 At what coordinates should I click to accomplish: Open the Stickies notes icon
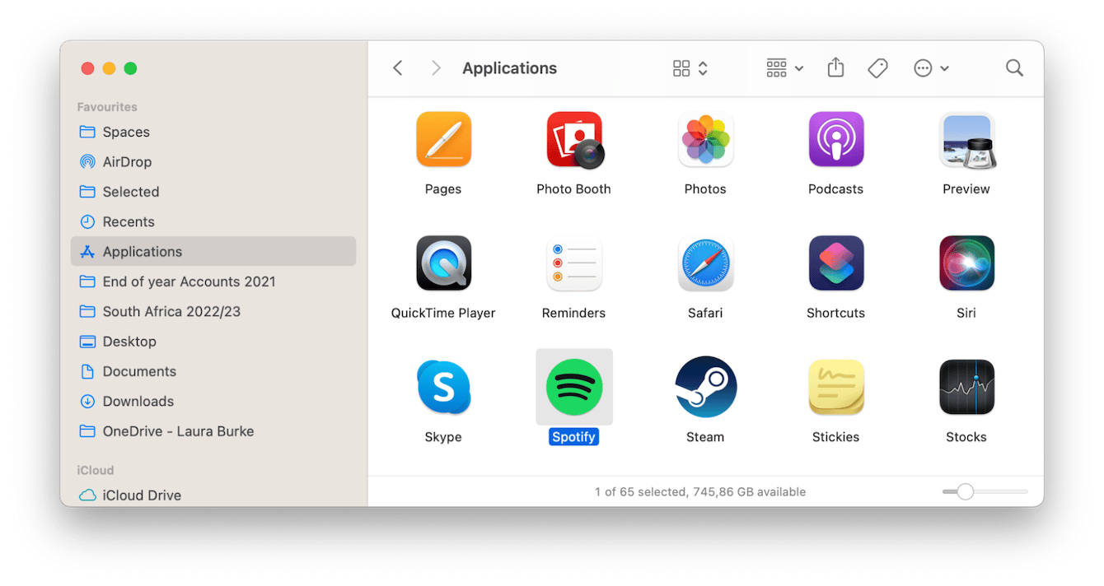point(835,387)
